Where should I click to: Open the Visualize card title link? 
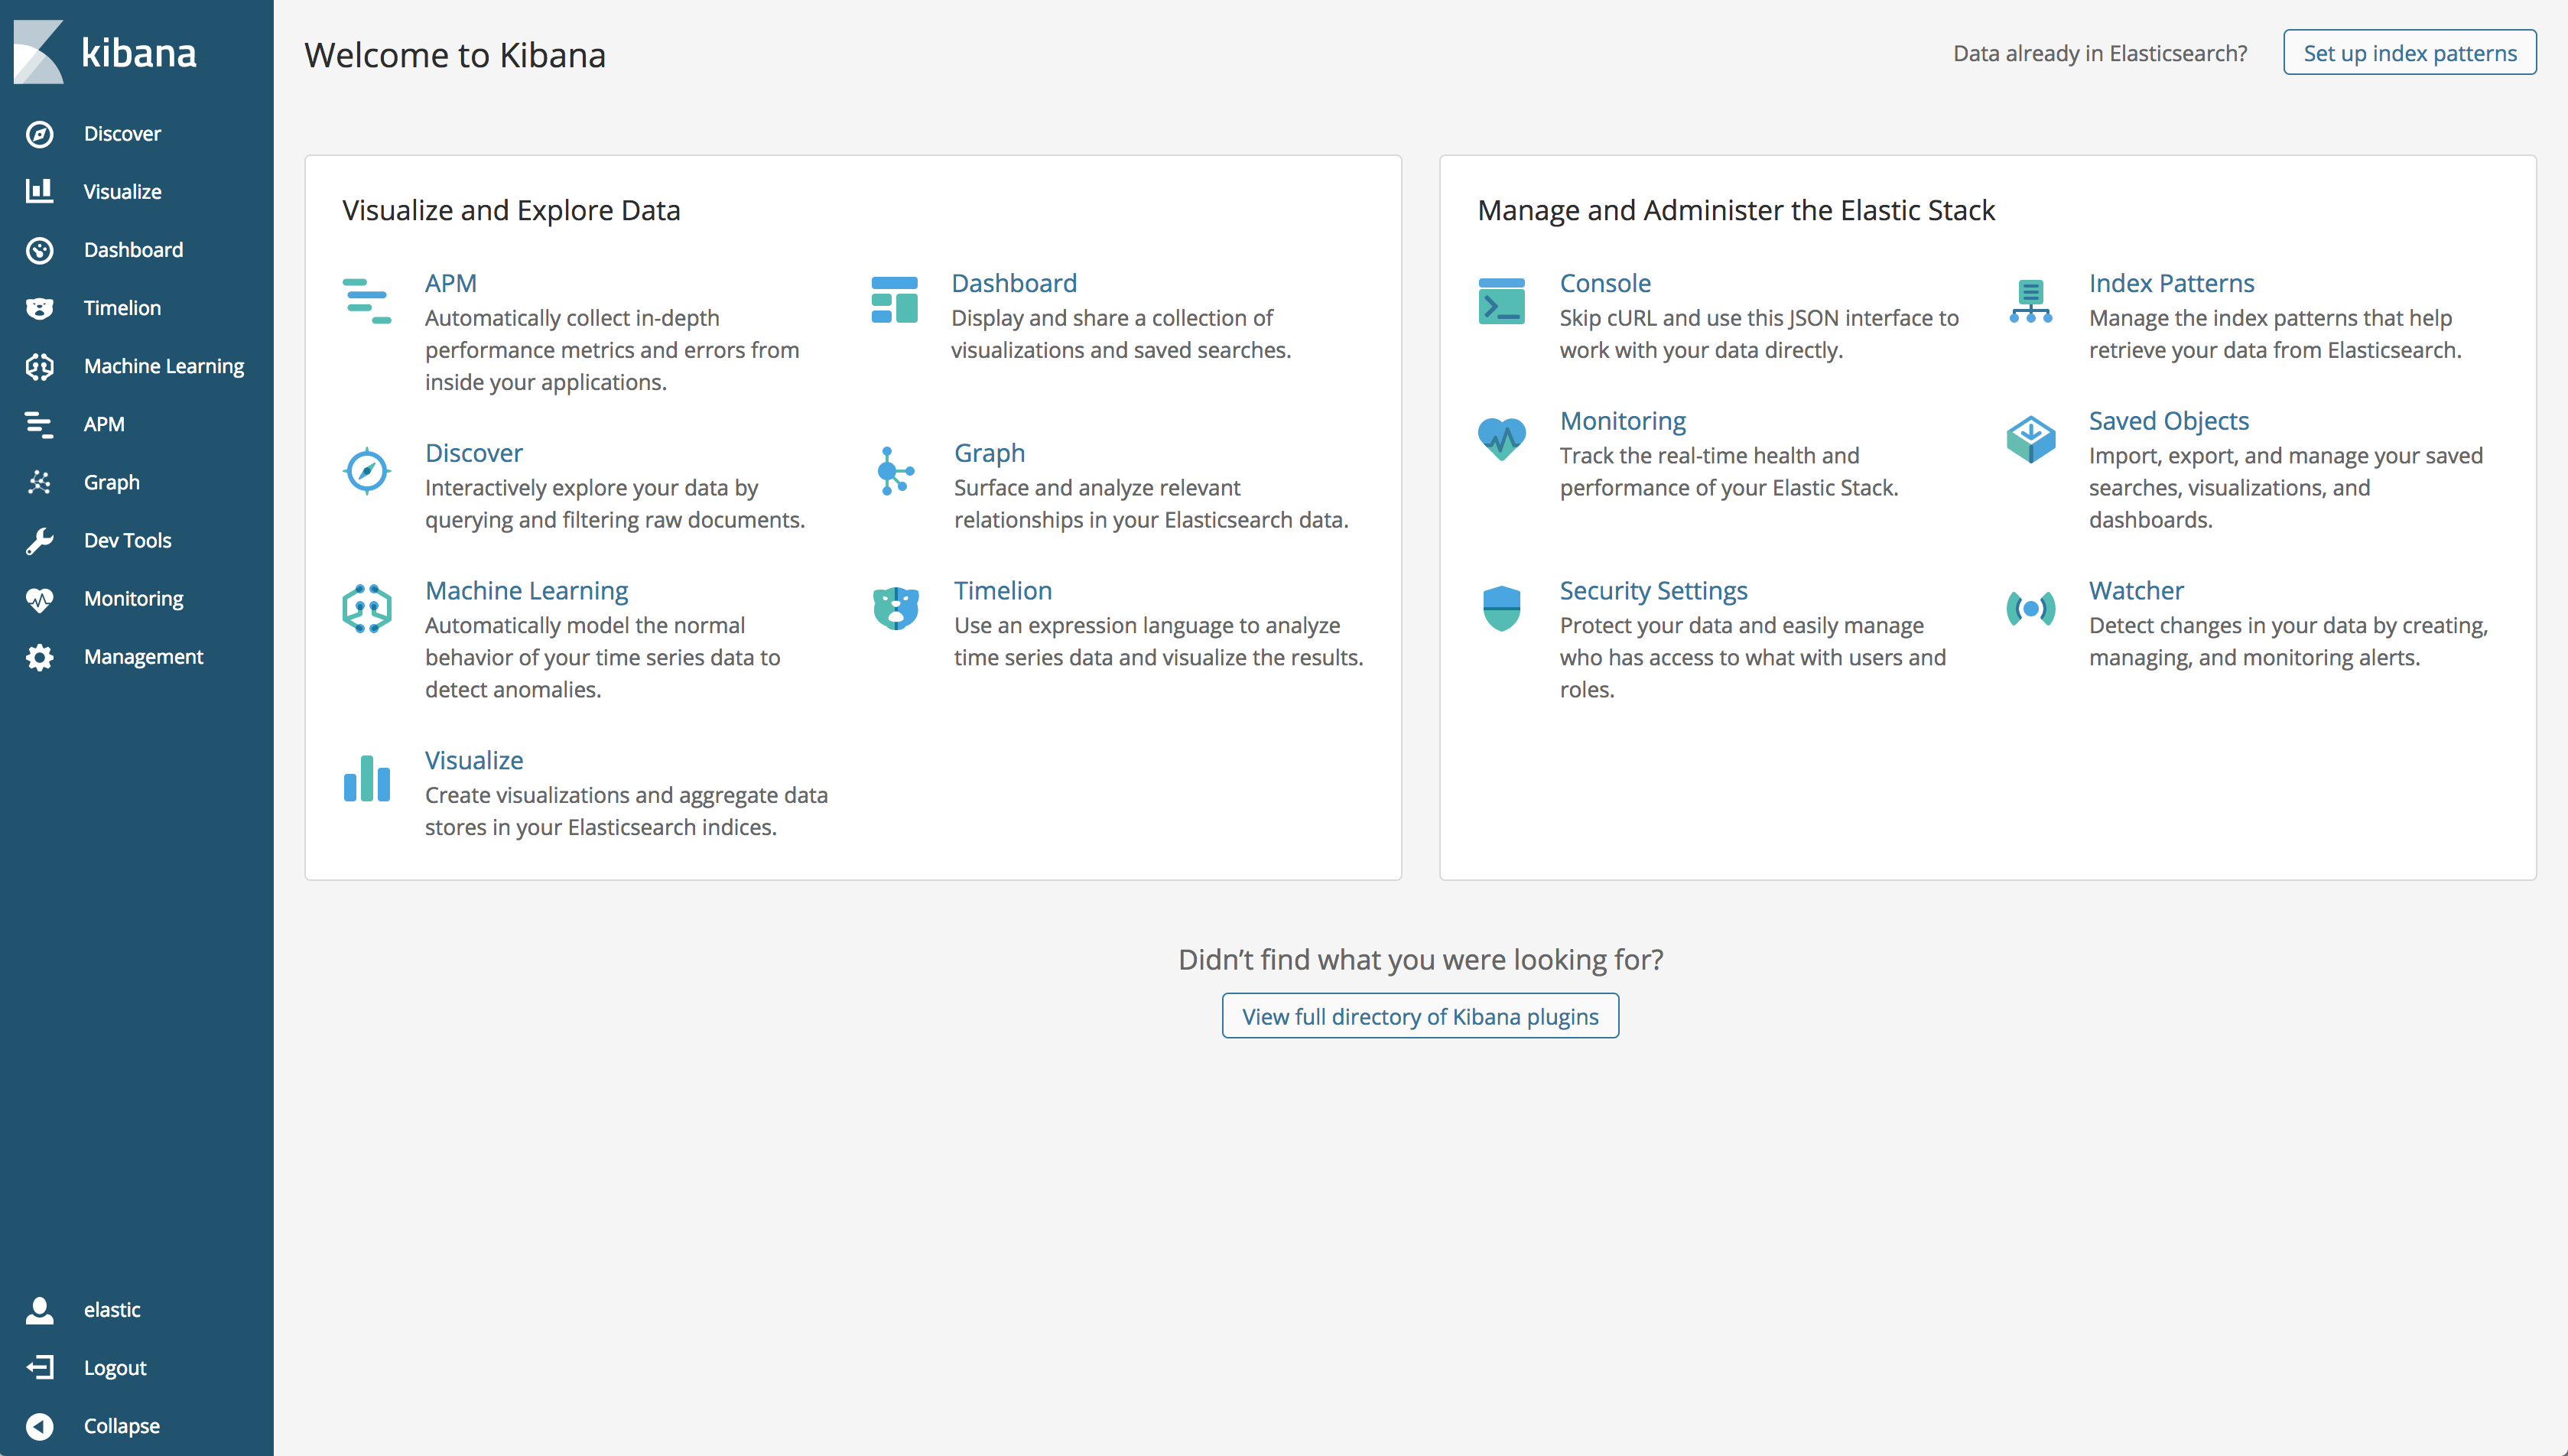tap(474, 761)
